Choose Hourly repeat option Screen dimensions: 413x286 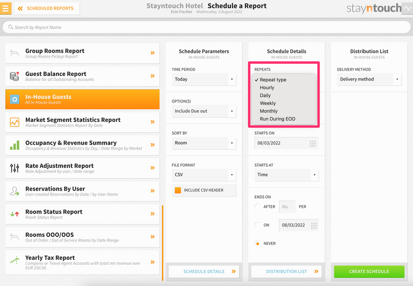coord(284,88)
